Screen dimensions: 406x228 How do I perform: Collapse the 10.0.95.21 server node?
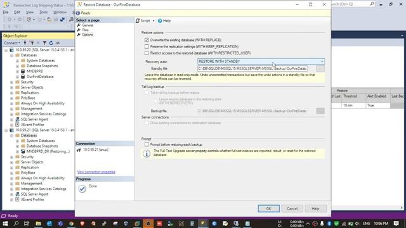tap(6, 130)
